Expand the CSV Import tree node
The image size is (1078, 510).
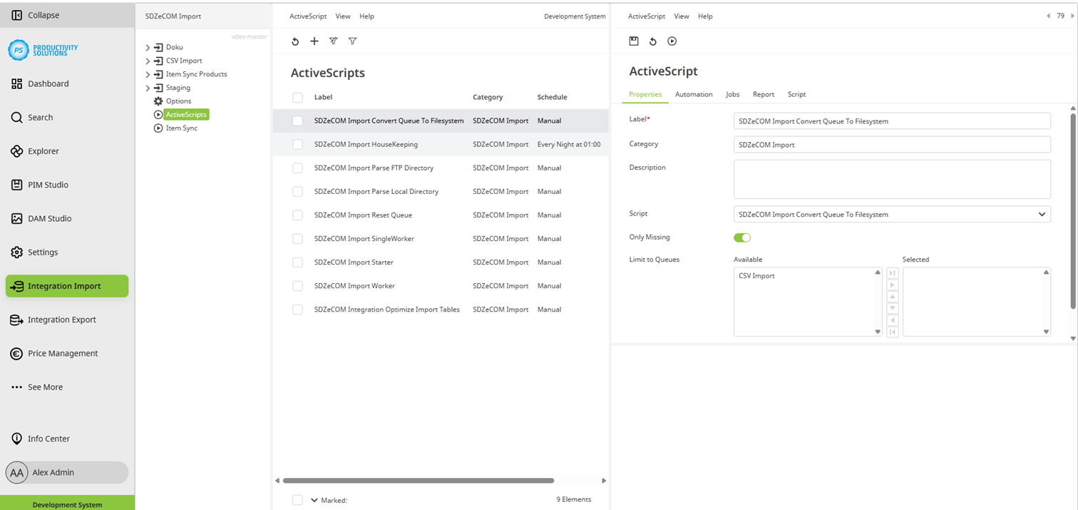(148, 61)
